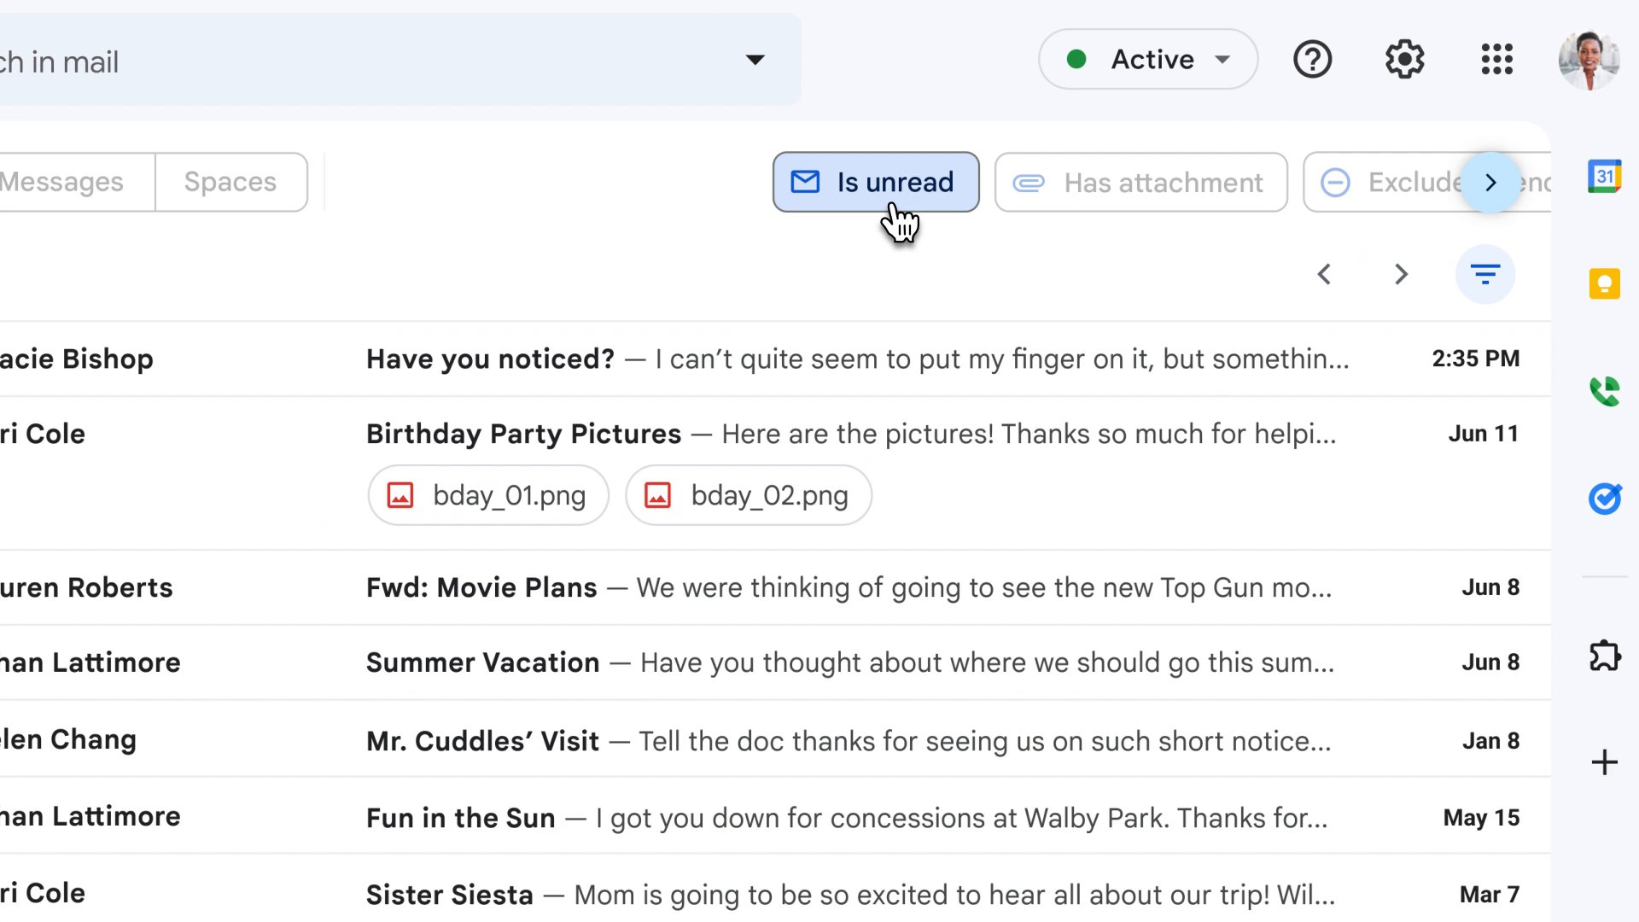Toggle the 'Exclude' filter chip
This screenshot has width=1639, height=922.
[1391, 182]
